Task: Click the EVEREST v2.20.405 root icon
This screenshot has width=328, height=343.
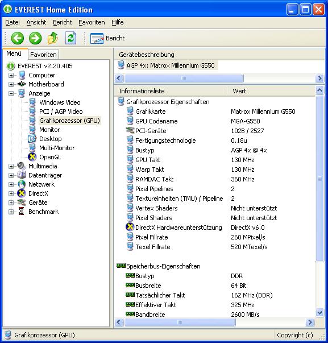Action: tap(10, 66)
